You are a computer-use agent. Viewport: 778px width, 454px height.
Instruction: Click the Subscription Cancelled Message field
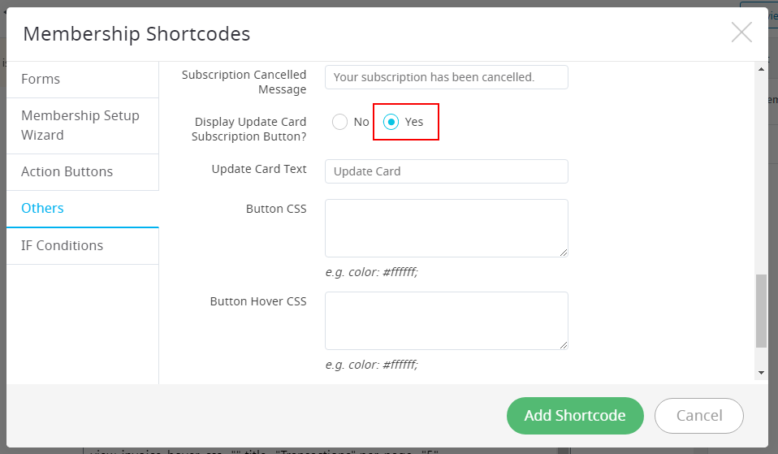[x=447, y=77]
